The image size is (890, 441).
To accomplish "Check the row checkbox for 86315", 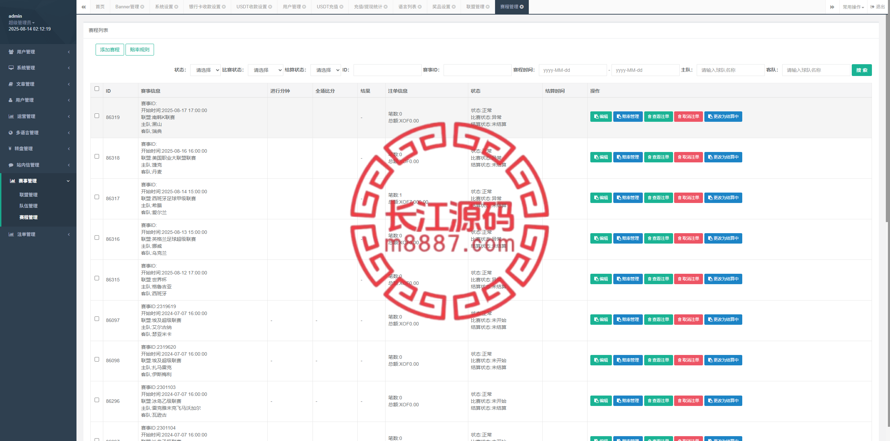I will 97,278.
